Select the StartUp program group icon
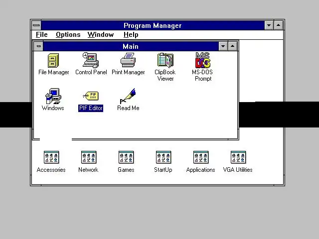 [x=163, y=157]
